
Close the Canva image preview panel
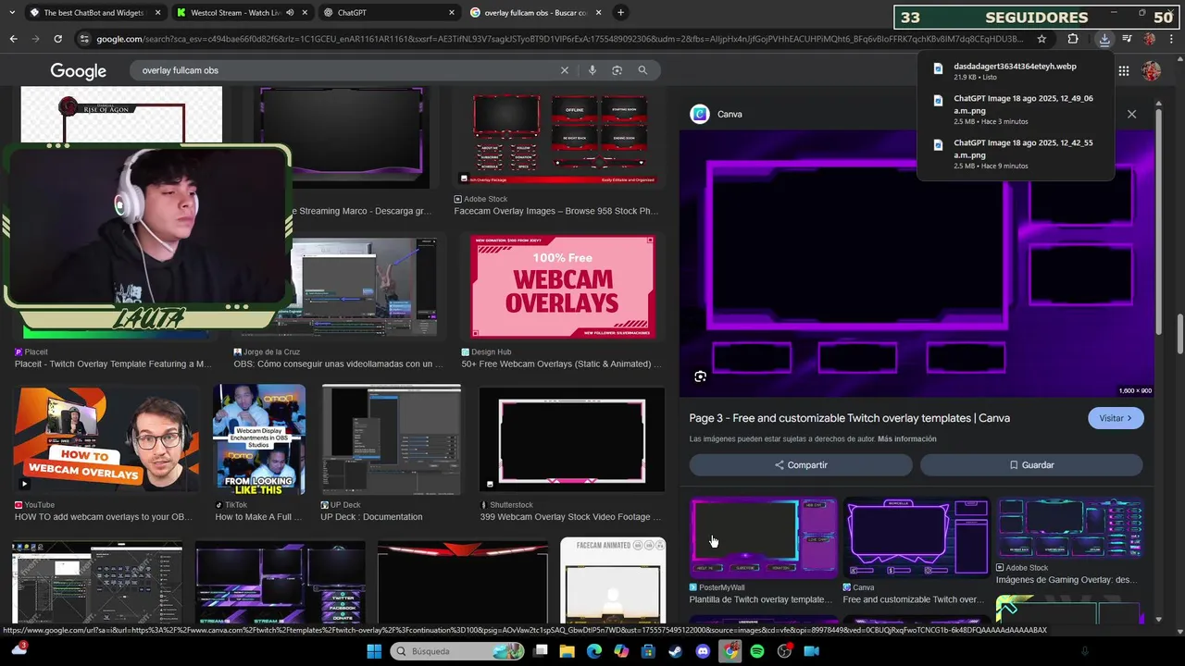[x=1131, y=114]
